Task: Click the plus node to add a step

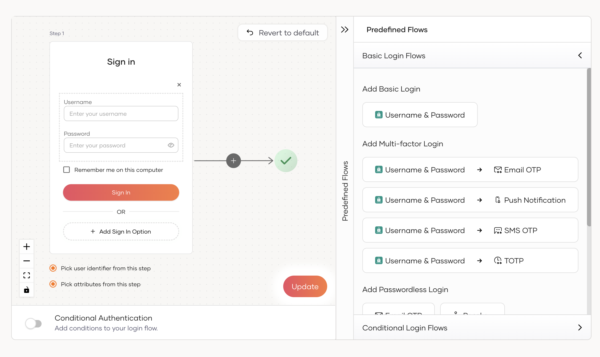Action: tap(233, 161)
